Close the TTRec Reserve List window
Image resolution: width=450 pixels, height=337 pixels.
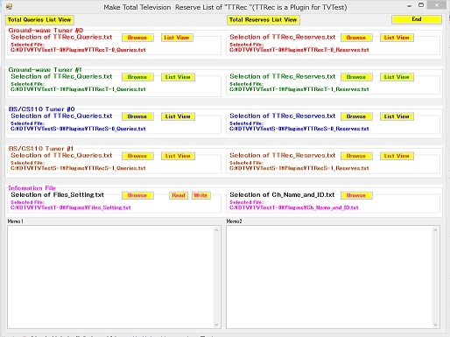(x=437, y=5)
